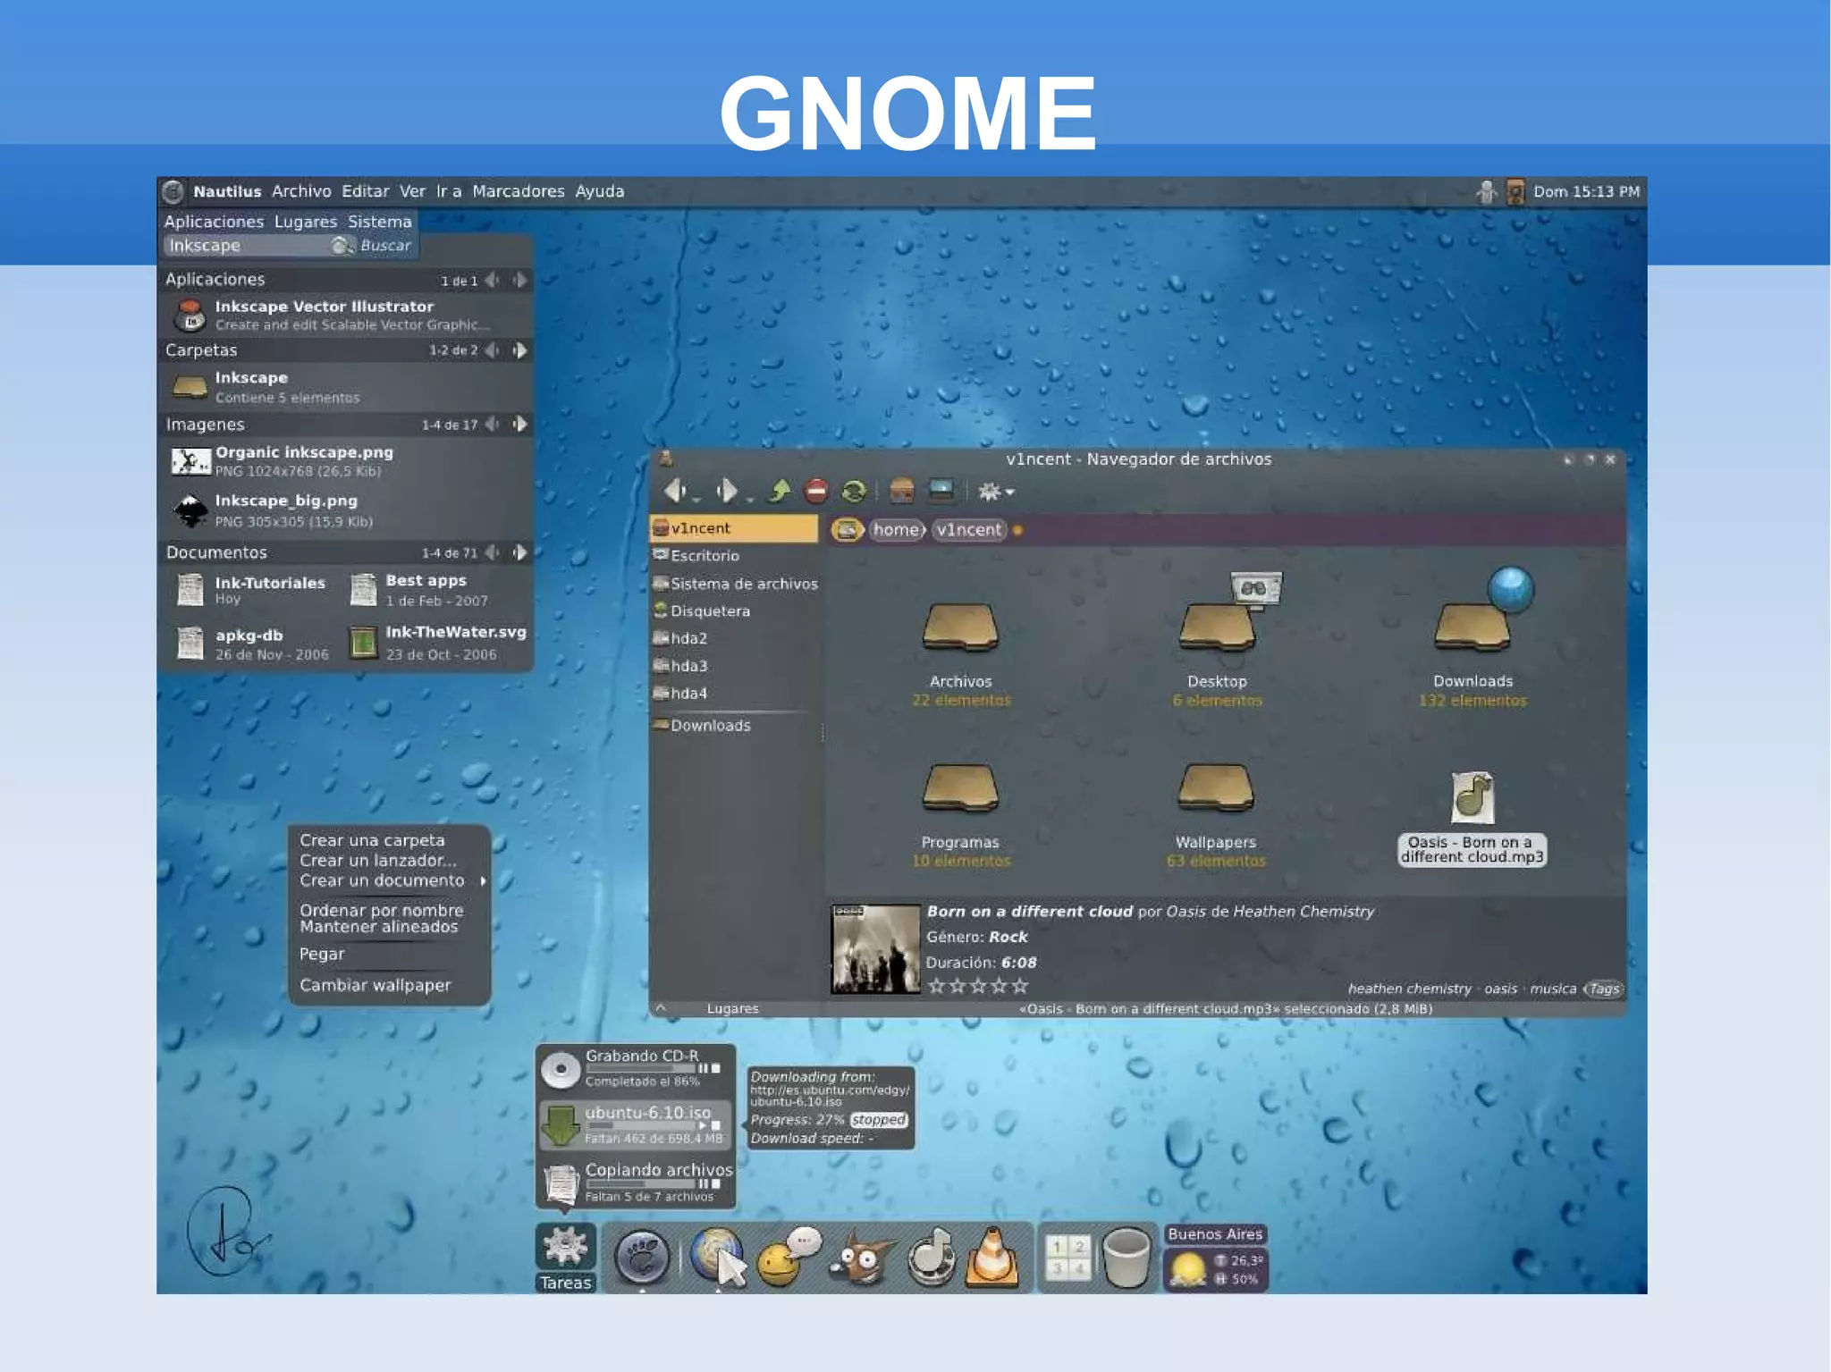Open the Editar menu
Image resolution: width=1831 pixels, height=1372 pixels.
365,191
